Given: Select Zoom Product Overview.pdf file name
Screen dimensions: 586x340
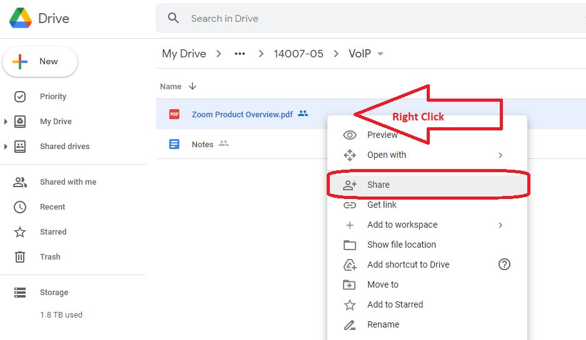Looking at the screenshot, I should pyautogui.click(x=242, y=114).
